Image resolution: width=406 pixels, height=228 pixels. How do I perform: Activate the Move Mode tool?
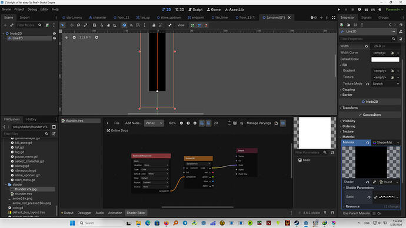(72, 25)
